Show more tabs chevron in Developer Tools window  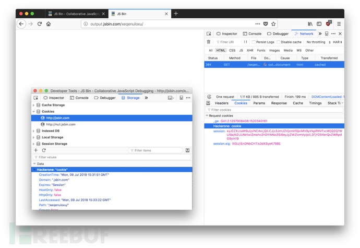pos(146,98)
